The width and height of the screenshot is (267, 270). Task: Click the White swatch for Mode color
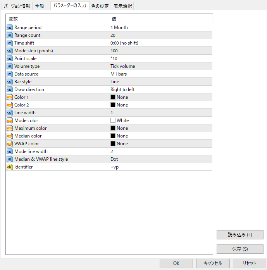pyautogui.click(x=113, y=120)
